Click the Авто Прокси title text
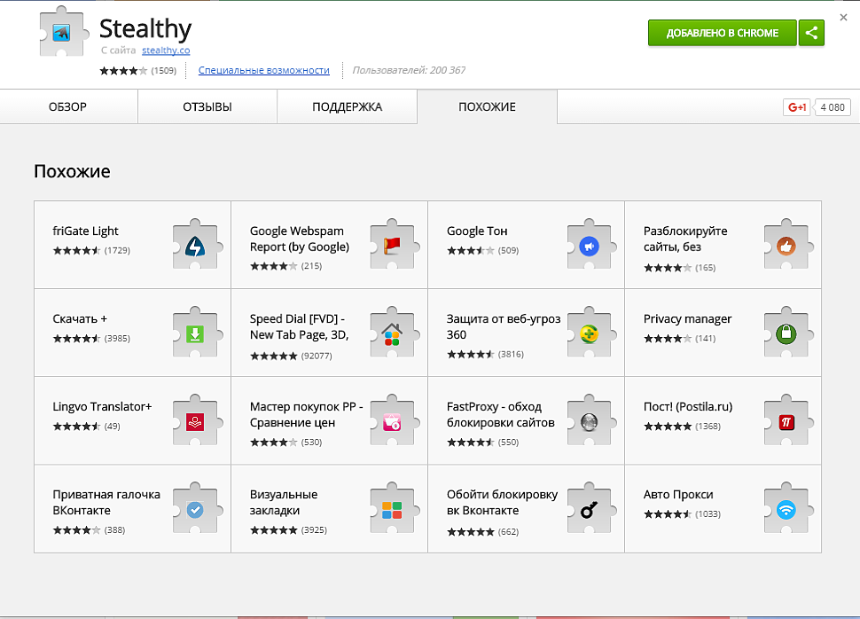 (678, 495)
